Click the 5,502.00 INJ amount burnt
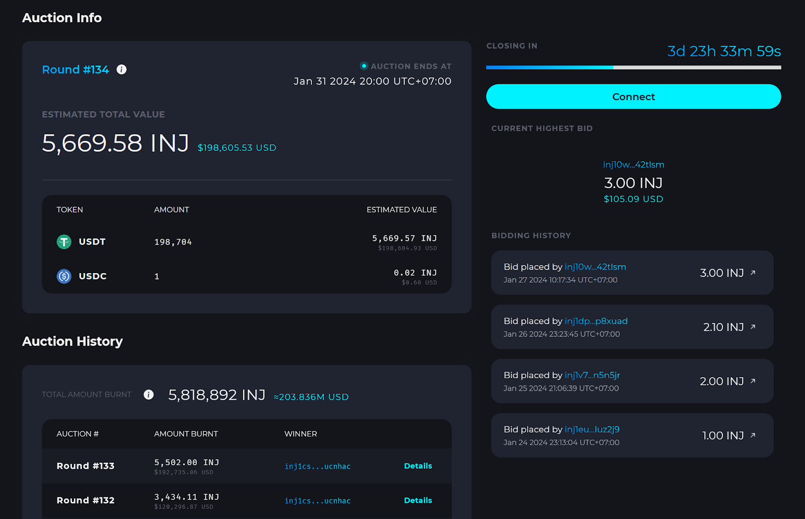 click(x=187, y=462)
